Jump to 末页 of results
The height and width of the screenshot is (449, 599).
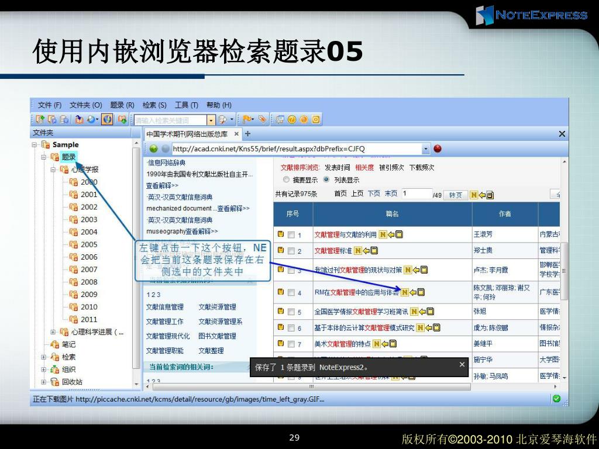(391, 194)
